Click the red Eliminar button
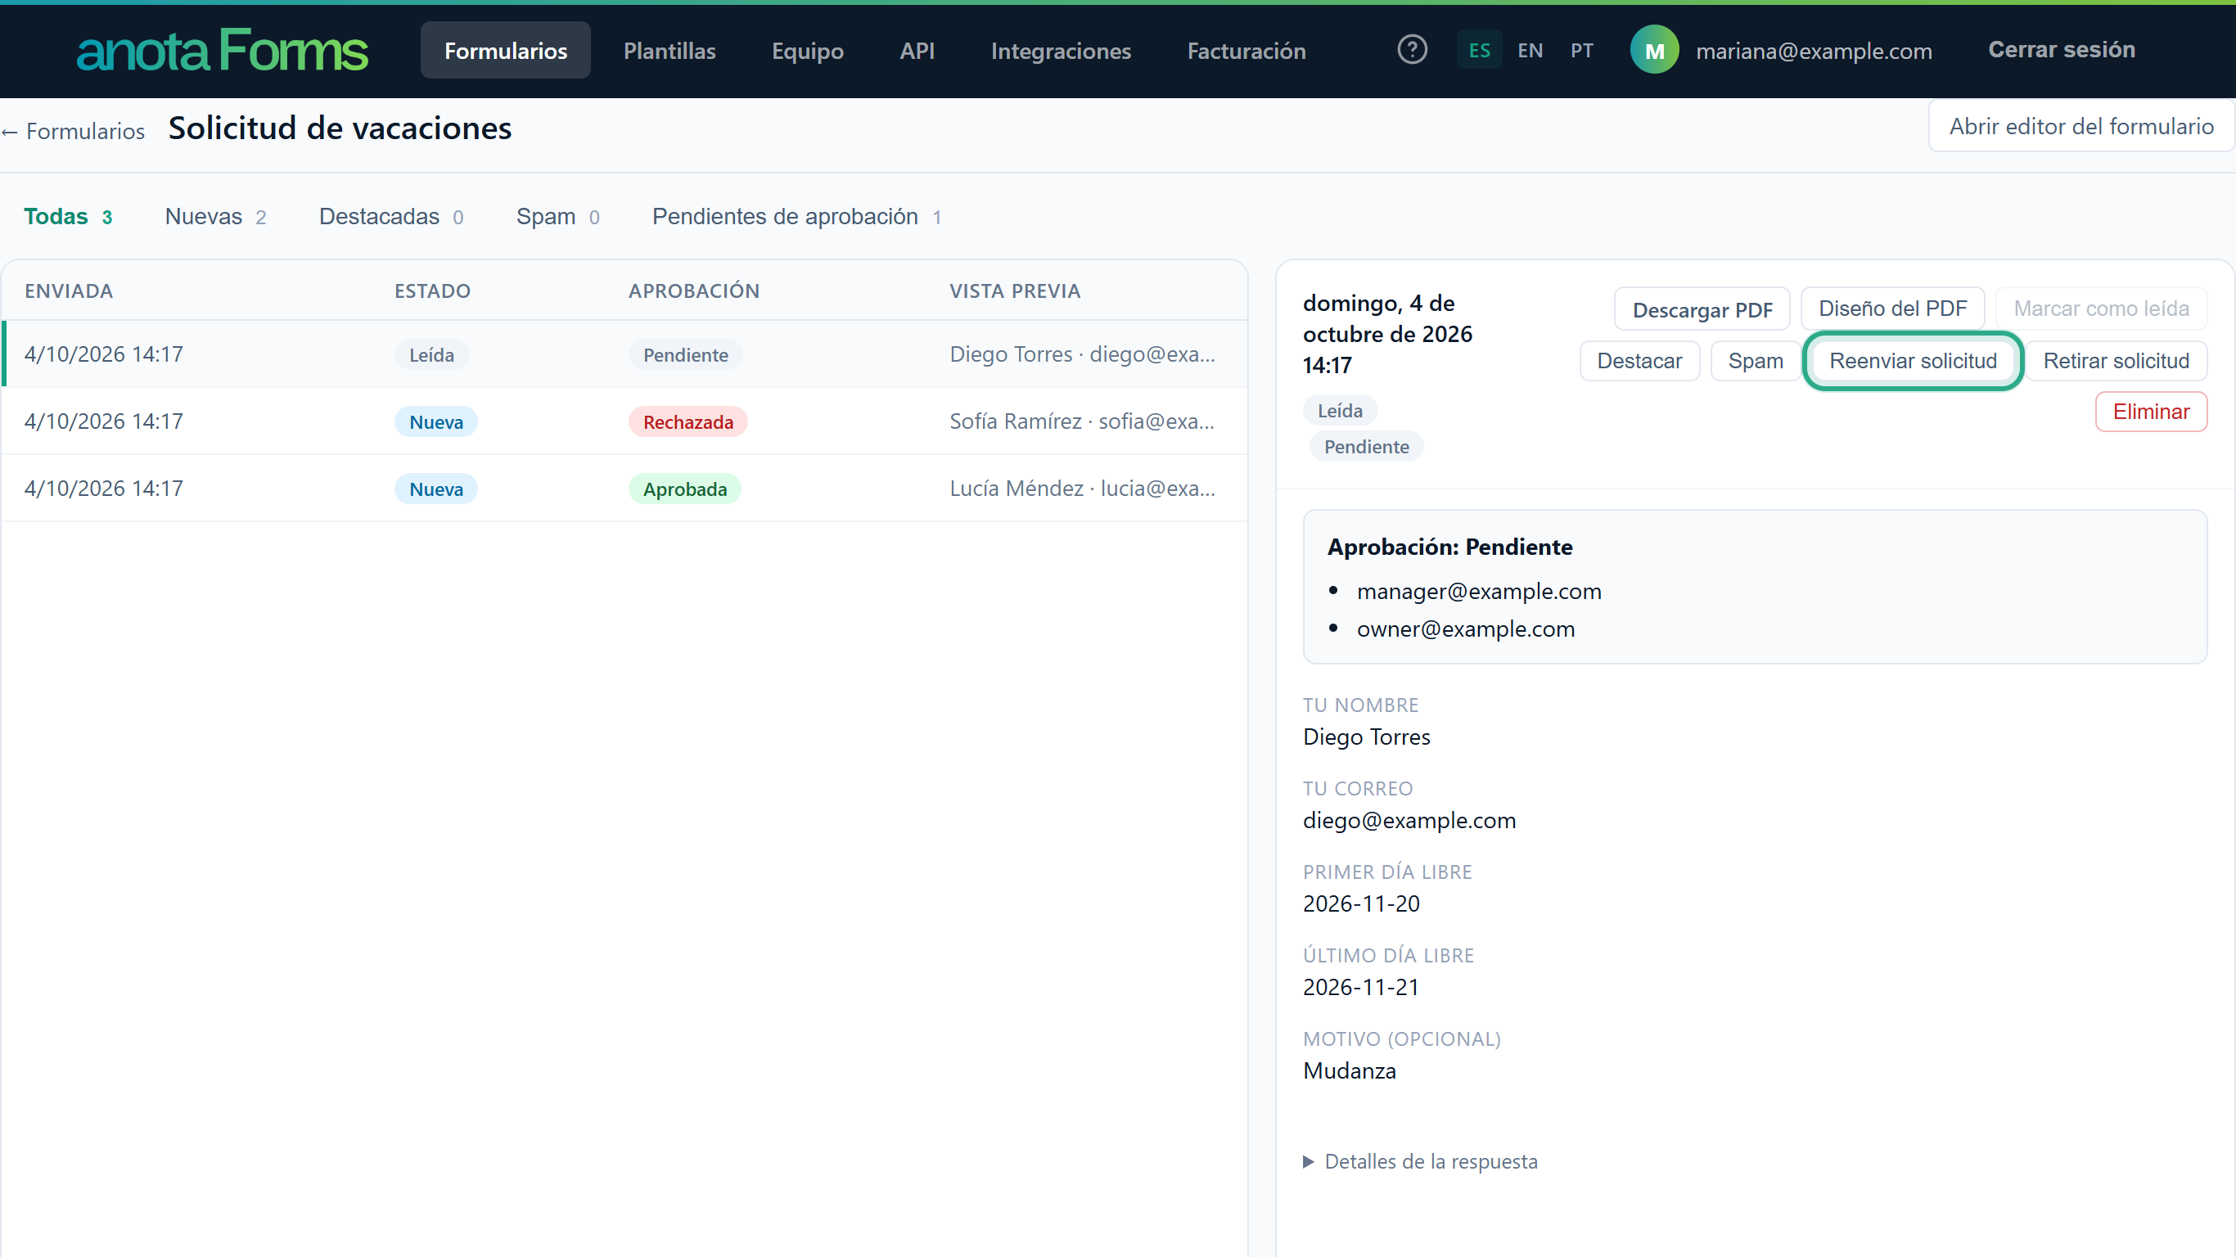 [2150, 412]
